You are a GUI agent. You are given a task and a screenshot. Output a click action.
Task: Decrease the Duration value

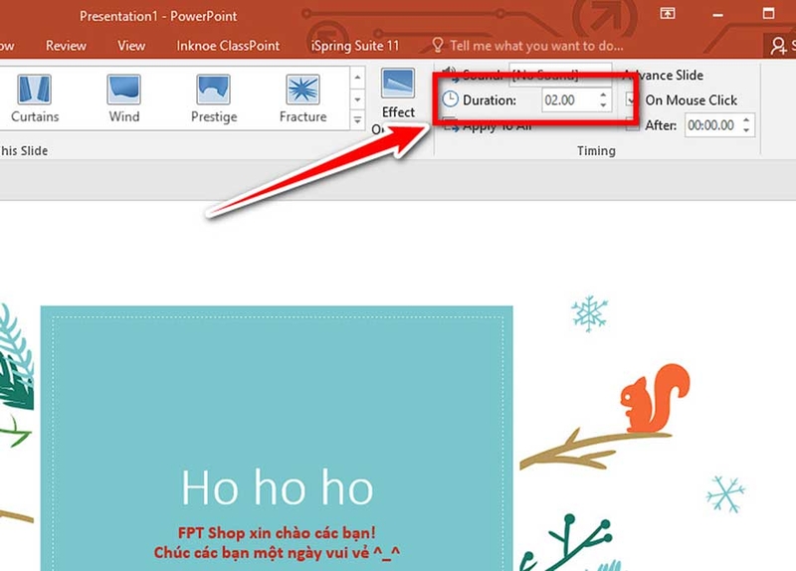coord(603,105)
